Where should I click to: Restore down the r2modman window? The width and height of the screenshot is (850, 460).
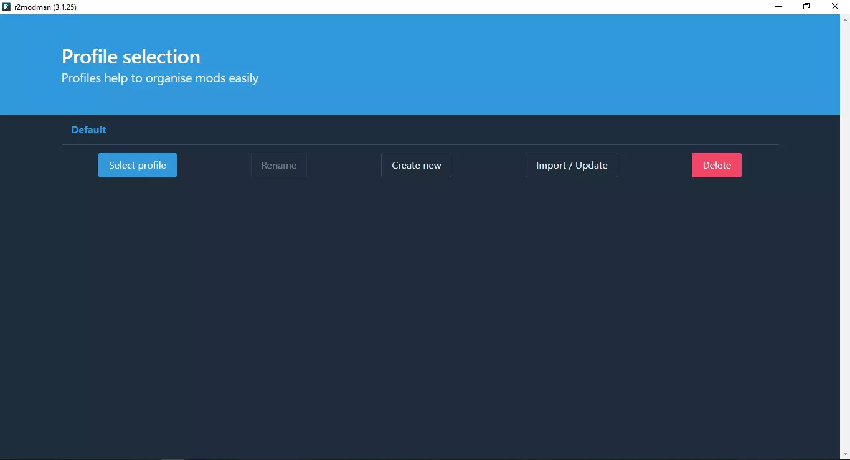click(x=806, y=7)
